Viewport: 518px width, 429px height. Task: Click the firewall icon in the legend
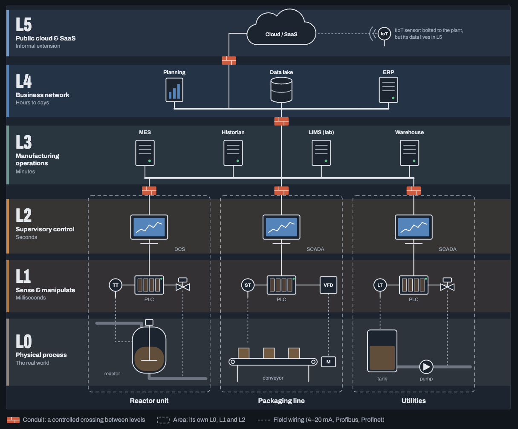click(x=13, y=420)
